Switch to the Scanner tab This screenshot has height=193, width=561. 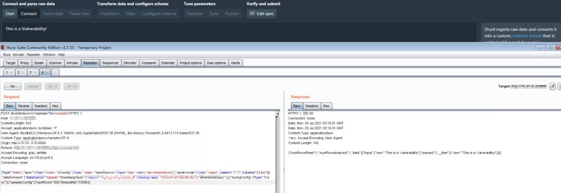point(55,63)
